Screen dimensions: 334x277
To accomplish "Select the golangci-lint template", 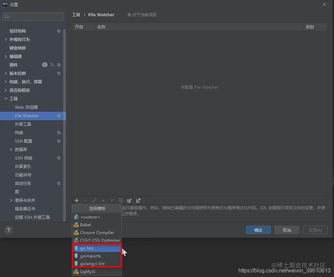I will pos(97,263).
